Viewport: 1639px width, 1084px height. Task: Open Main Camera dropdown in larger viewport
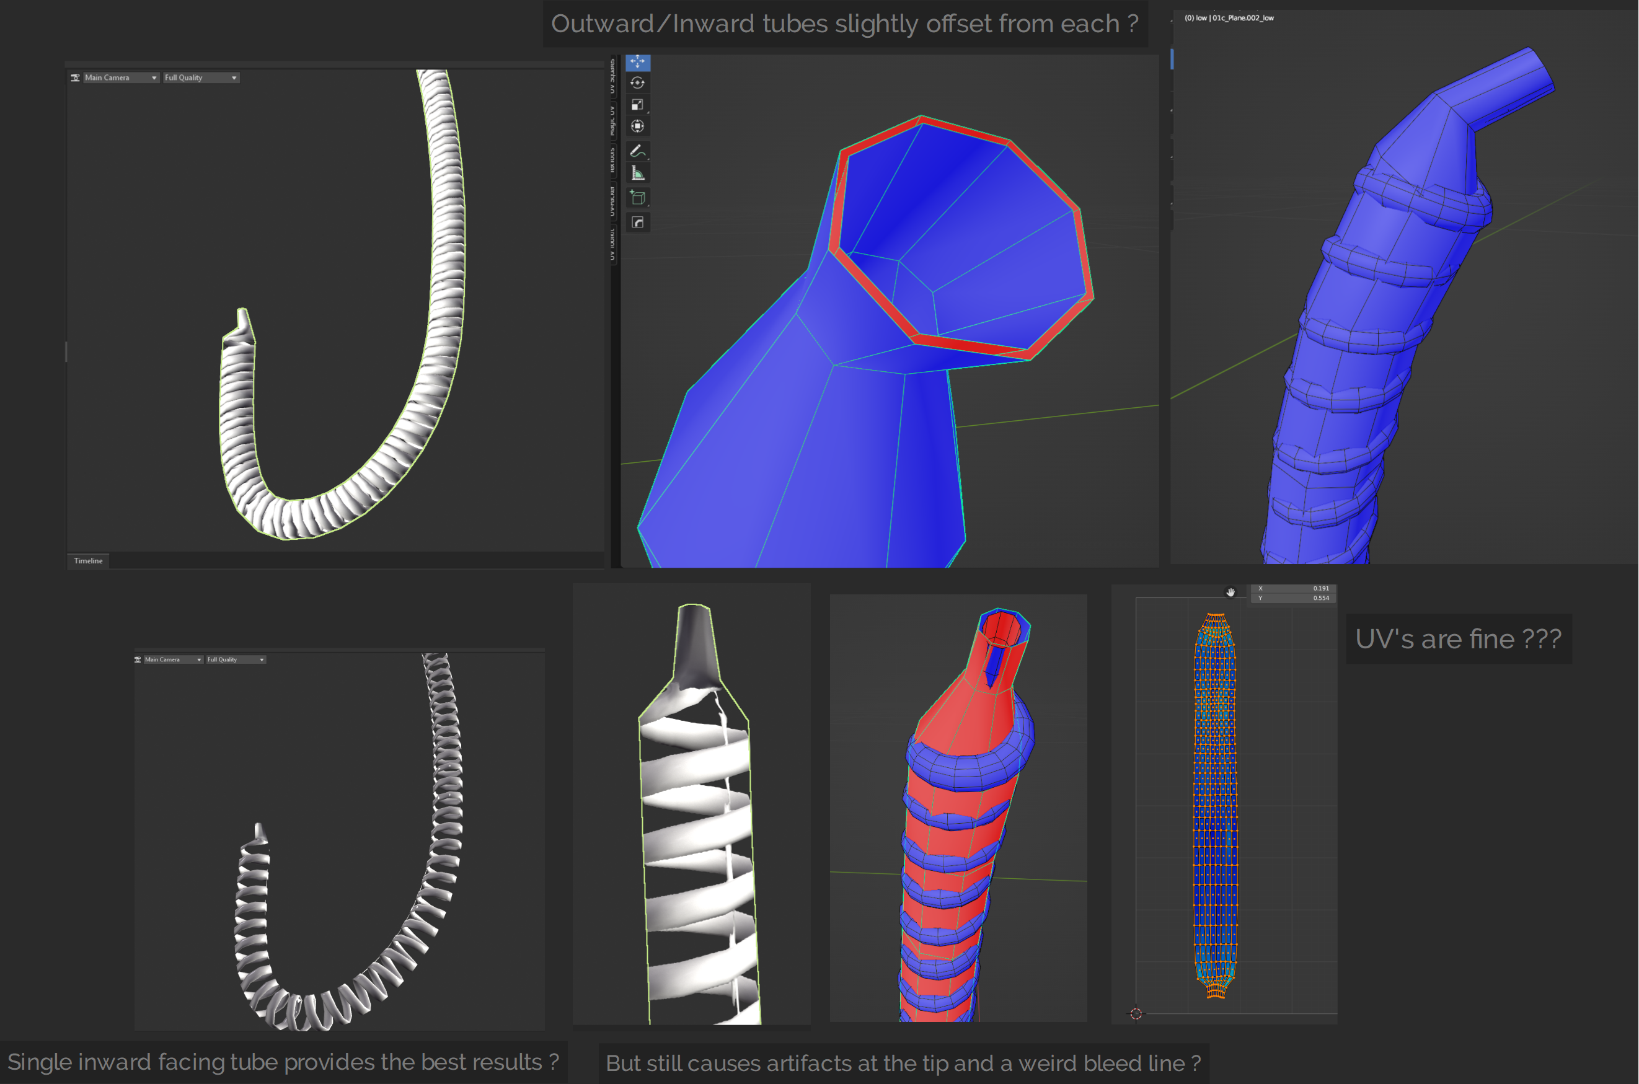click(x=121, y=77)
